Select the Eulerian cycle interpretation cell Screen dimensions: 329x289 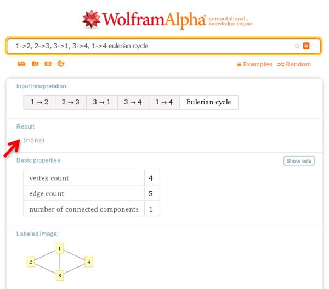pos(209,102)
